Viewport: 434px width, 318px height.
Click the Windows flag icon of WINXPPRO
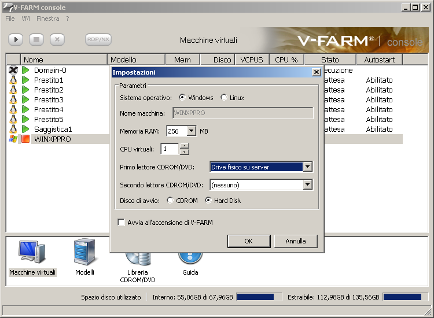13,139
